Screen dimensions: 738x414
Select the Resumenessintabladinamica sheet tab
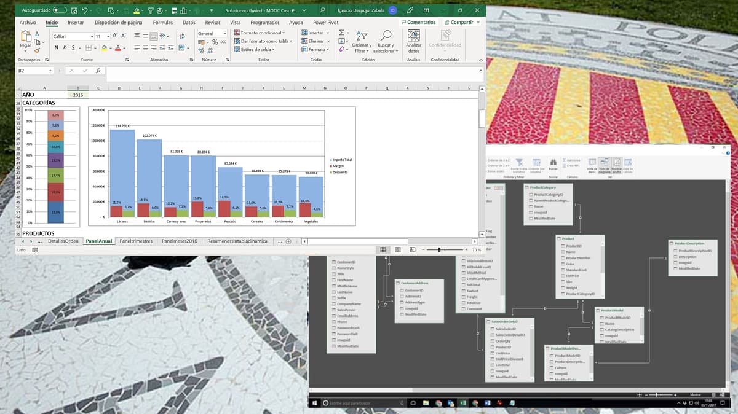(237, 241)
